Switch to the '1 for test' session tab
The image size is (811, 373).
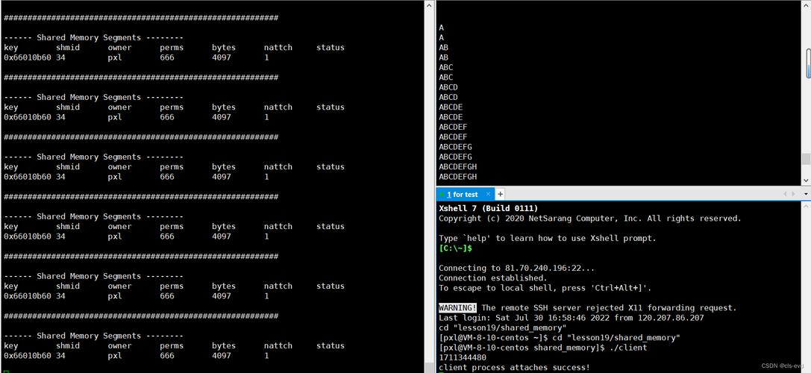tap(466, 195)
